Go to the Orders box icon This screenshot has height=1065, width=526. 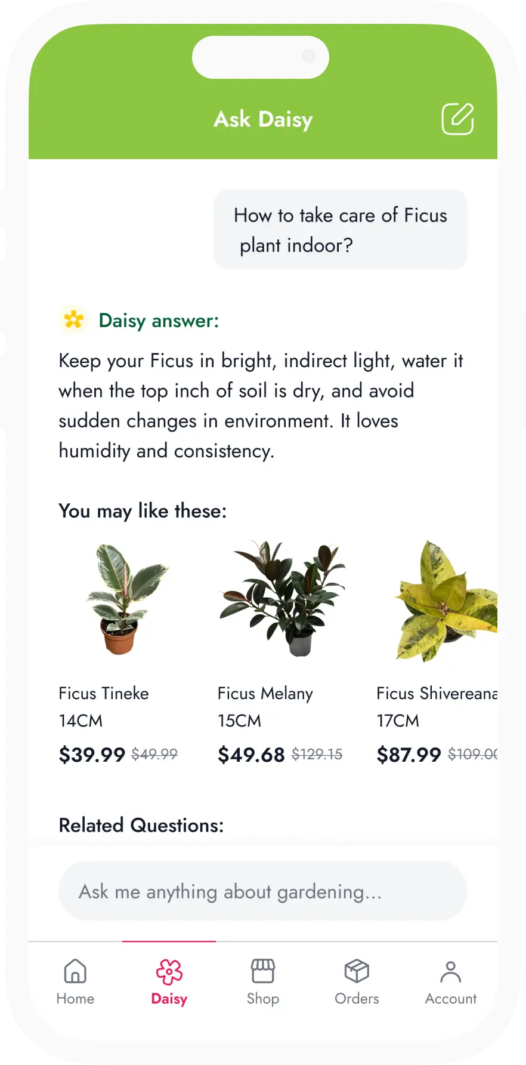click(357, 971)
